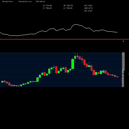Click the BSE 500144 symbol label

click(41, 2)
